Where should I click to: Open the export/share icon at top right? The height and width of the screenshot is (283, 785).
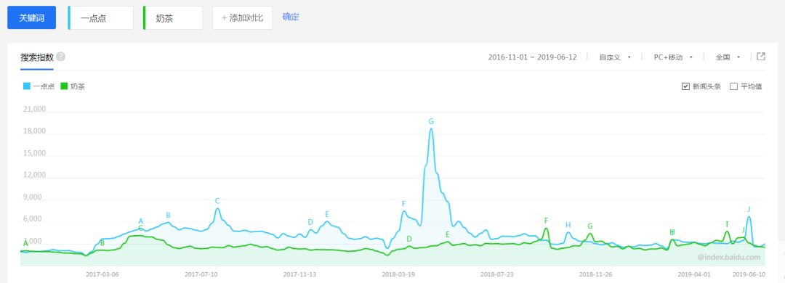pos(760,57)
